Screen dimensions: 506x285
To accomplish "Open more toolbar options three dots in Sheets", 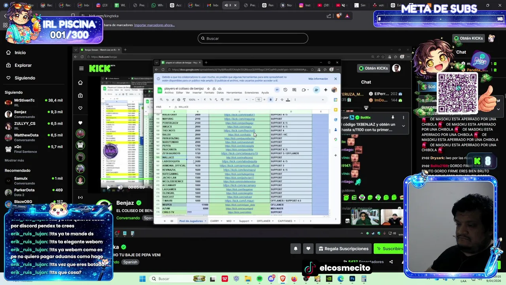I will click(295, 100).
